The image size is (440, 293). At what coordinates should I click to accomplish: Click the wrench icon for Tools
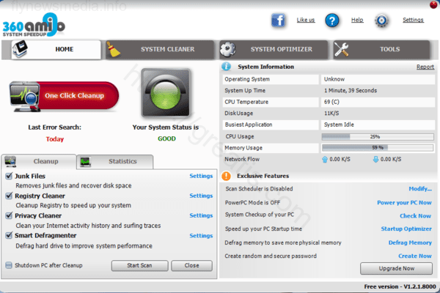point(342,49)
